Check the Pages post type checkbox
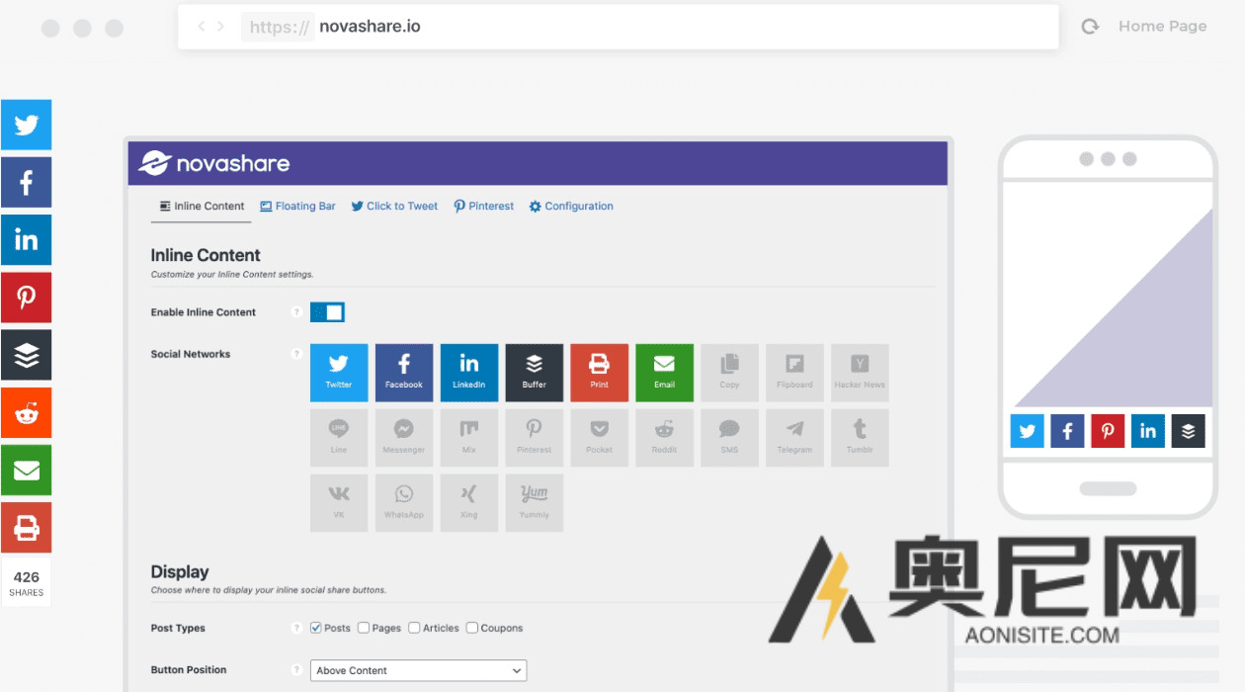The width and height of the screenshot is (1245, 692). coord(364,628)
